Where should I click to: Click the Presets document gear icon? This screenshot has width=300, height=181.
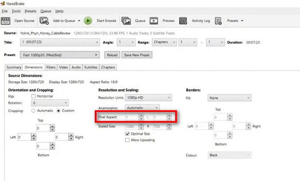[x=218, y=21]
